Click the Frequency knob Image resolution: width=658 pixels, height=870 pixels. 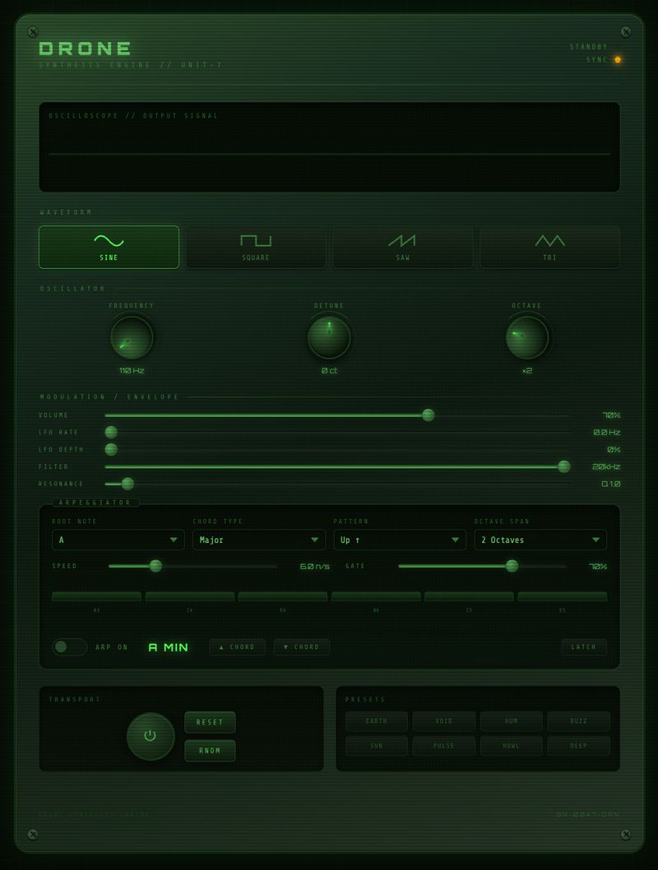[x=132, y=338]
